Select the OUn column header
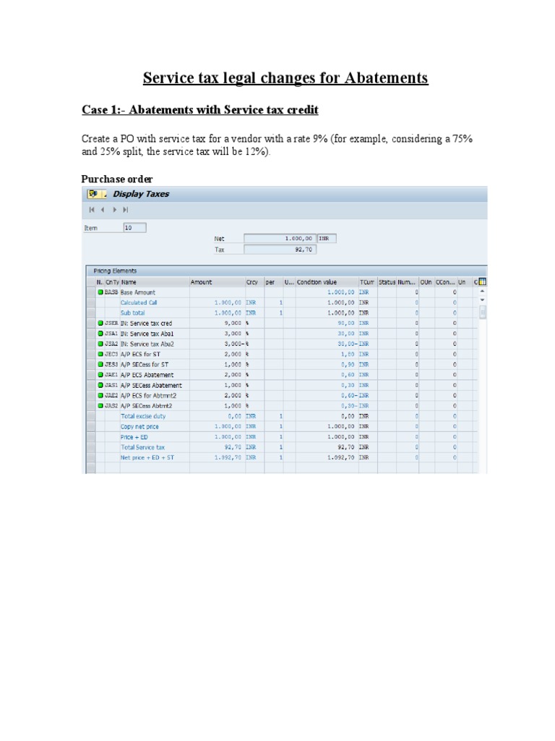Viewport: 555px width, 741px height. coord(426,282)
